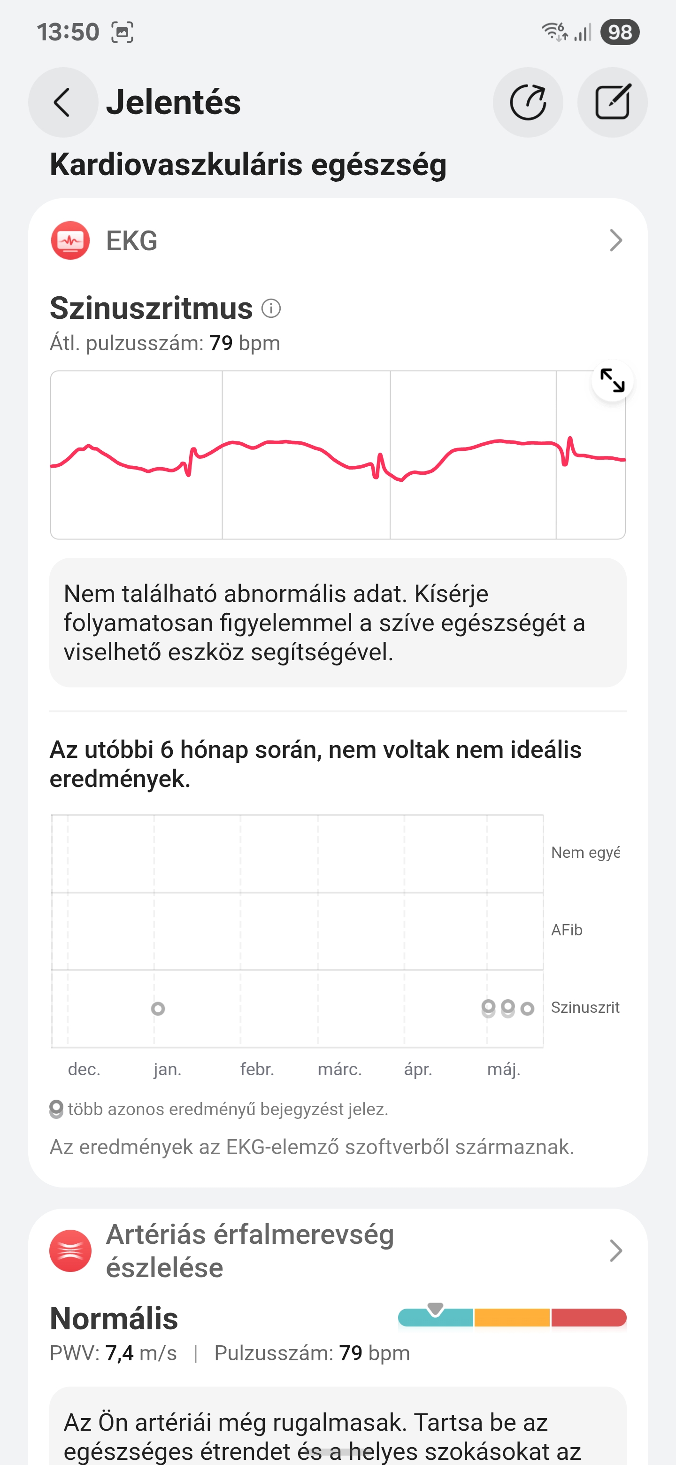Image resolution: width=676 pixels, height=1465 pixels.
Task: Tap the edit report pencil icon
Action: coord(612,102)
